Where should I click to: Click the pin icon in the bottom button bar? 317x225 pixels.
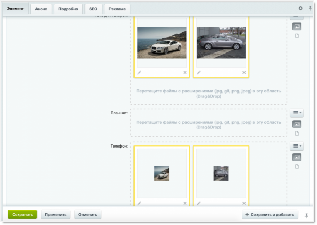[x=307, y=215]
